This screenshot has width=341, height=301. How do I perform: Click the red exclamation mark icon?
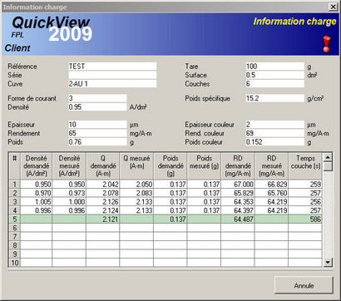click(x=327, y=44)
